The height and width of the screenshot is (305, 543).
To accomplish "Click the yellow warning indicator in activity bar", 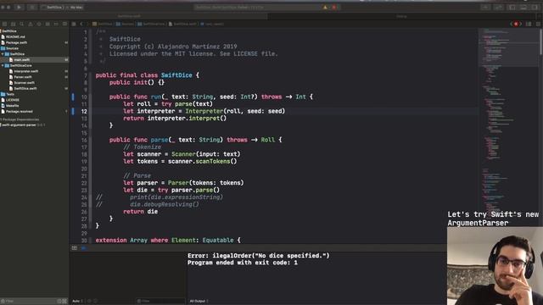I will tap(325, 8).
